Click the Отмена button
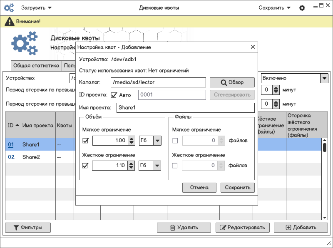 click(x=199, y=188)
